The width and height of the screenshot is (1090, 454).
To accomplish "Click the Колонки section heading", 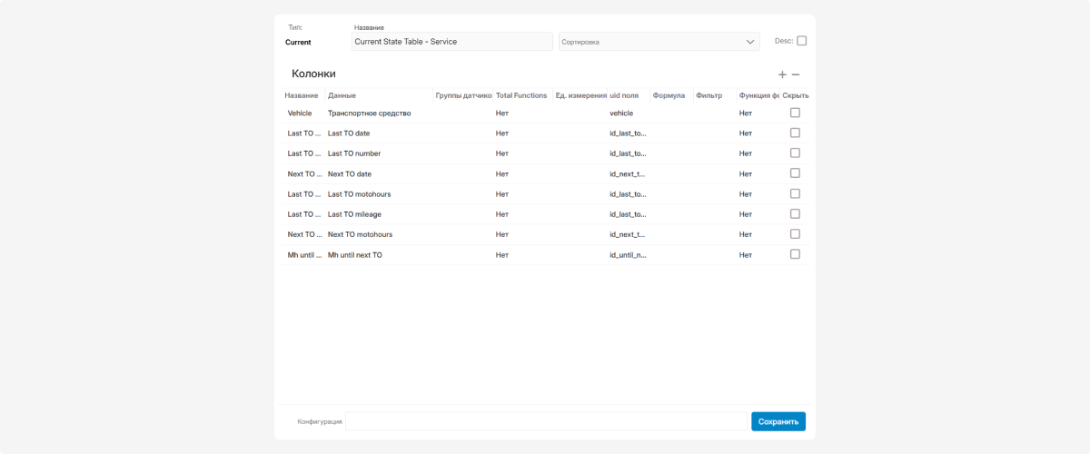I will coord(313,74).
